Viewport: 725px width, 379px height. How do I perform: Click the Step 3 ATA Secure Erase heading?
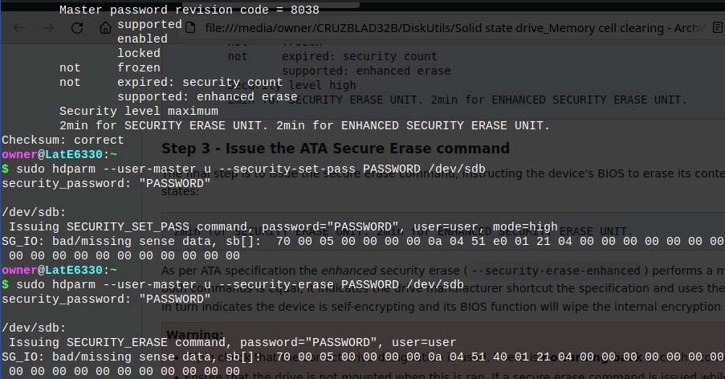pos(335,148)
